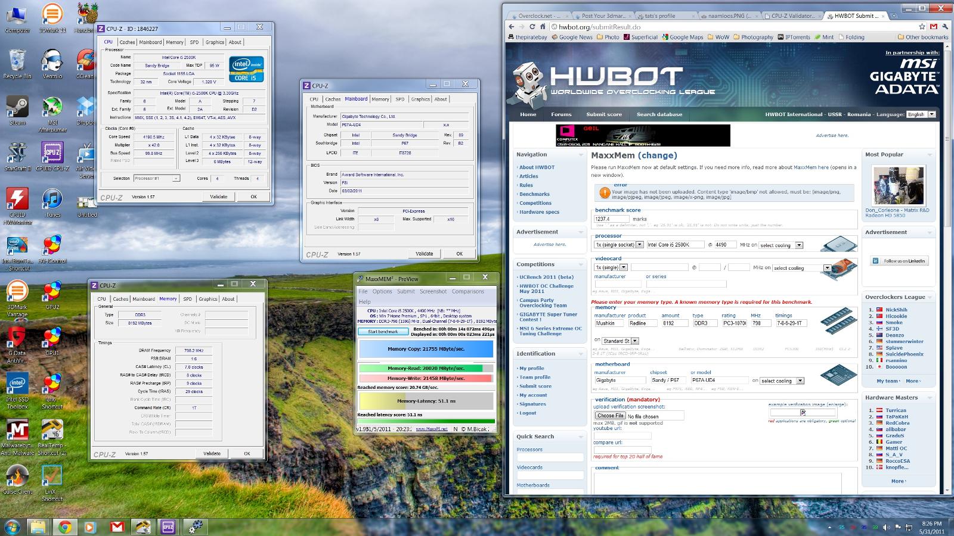The height and width of the screenshot is (536, 954).
Task: Open Chrome wrench settings menu
Action: (945, 27)
